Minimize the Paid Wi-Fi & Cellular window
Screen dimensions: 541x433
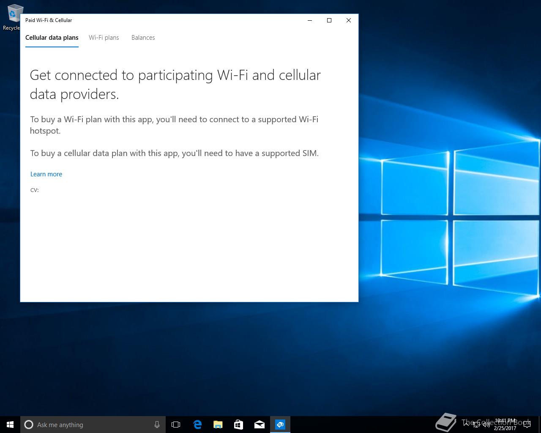(310, 20)
